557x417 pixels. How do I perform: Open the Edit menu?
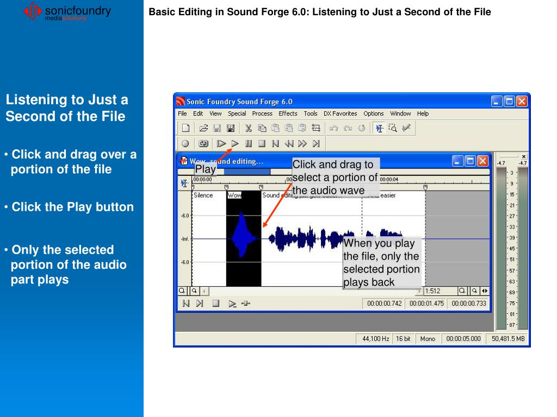[198, 113]
